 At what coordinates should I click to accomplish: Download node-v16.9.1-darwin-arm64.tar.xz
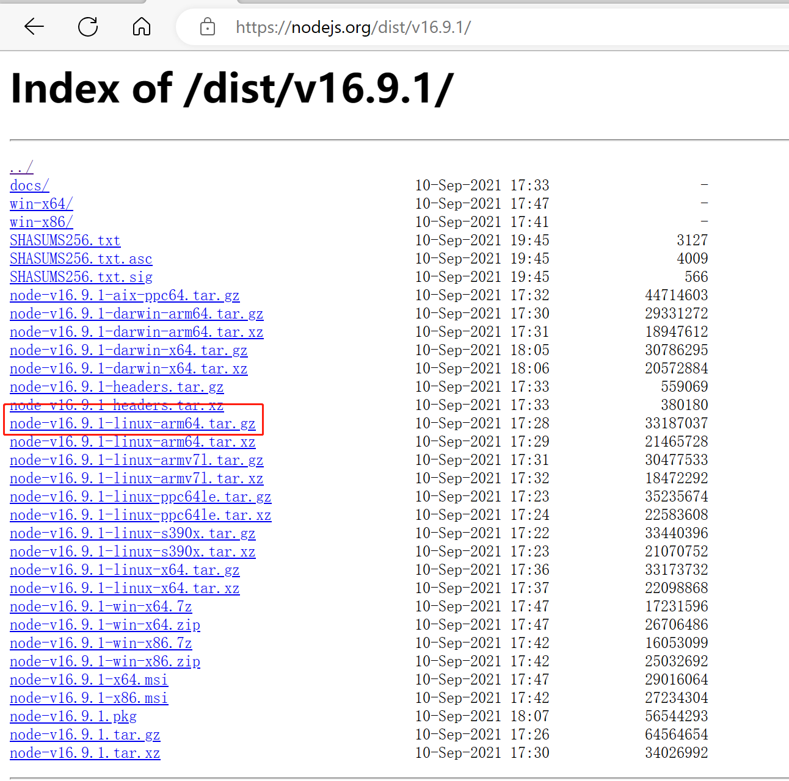pos(137,332)
